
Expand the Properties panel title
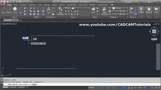[x=114, y=17]
